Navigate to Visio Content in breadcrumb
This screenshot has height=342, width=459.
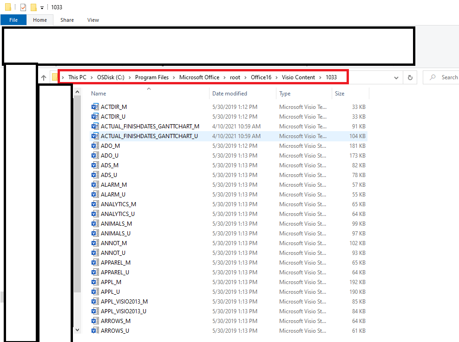click(x=298, y=77)
